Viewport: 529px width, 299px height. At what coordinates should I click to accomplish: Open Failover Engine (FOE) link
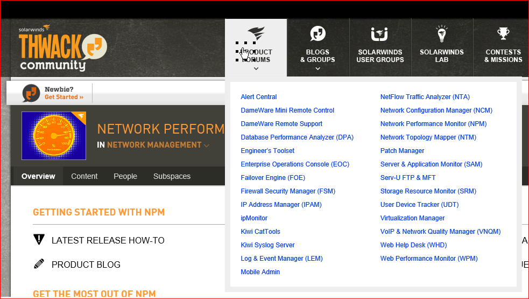tap(273, 178)
